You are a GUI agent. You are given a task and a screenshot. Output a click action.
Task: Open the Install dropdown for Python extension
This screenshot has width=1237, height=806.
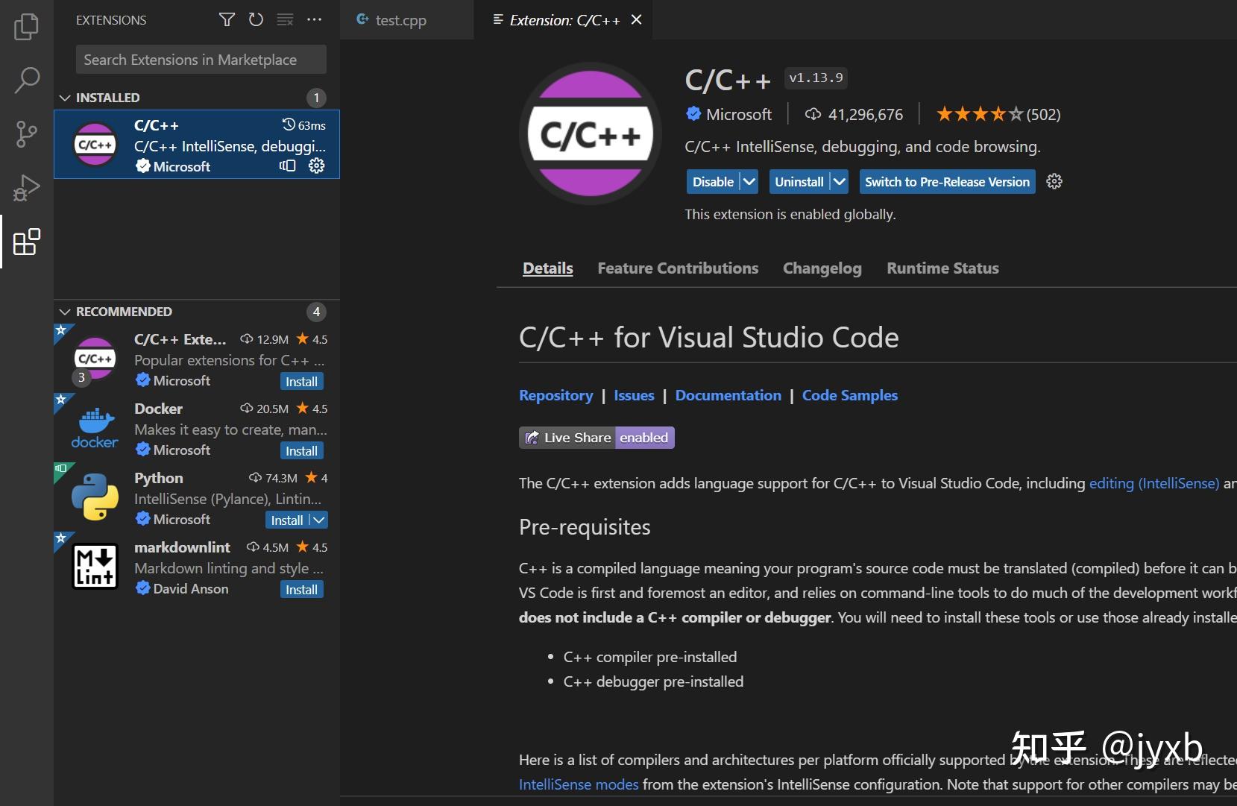(319, 520)
